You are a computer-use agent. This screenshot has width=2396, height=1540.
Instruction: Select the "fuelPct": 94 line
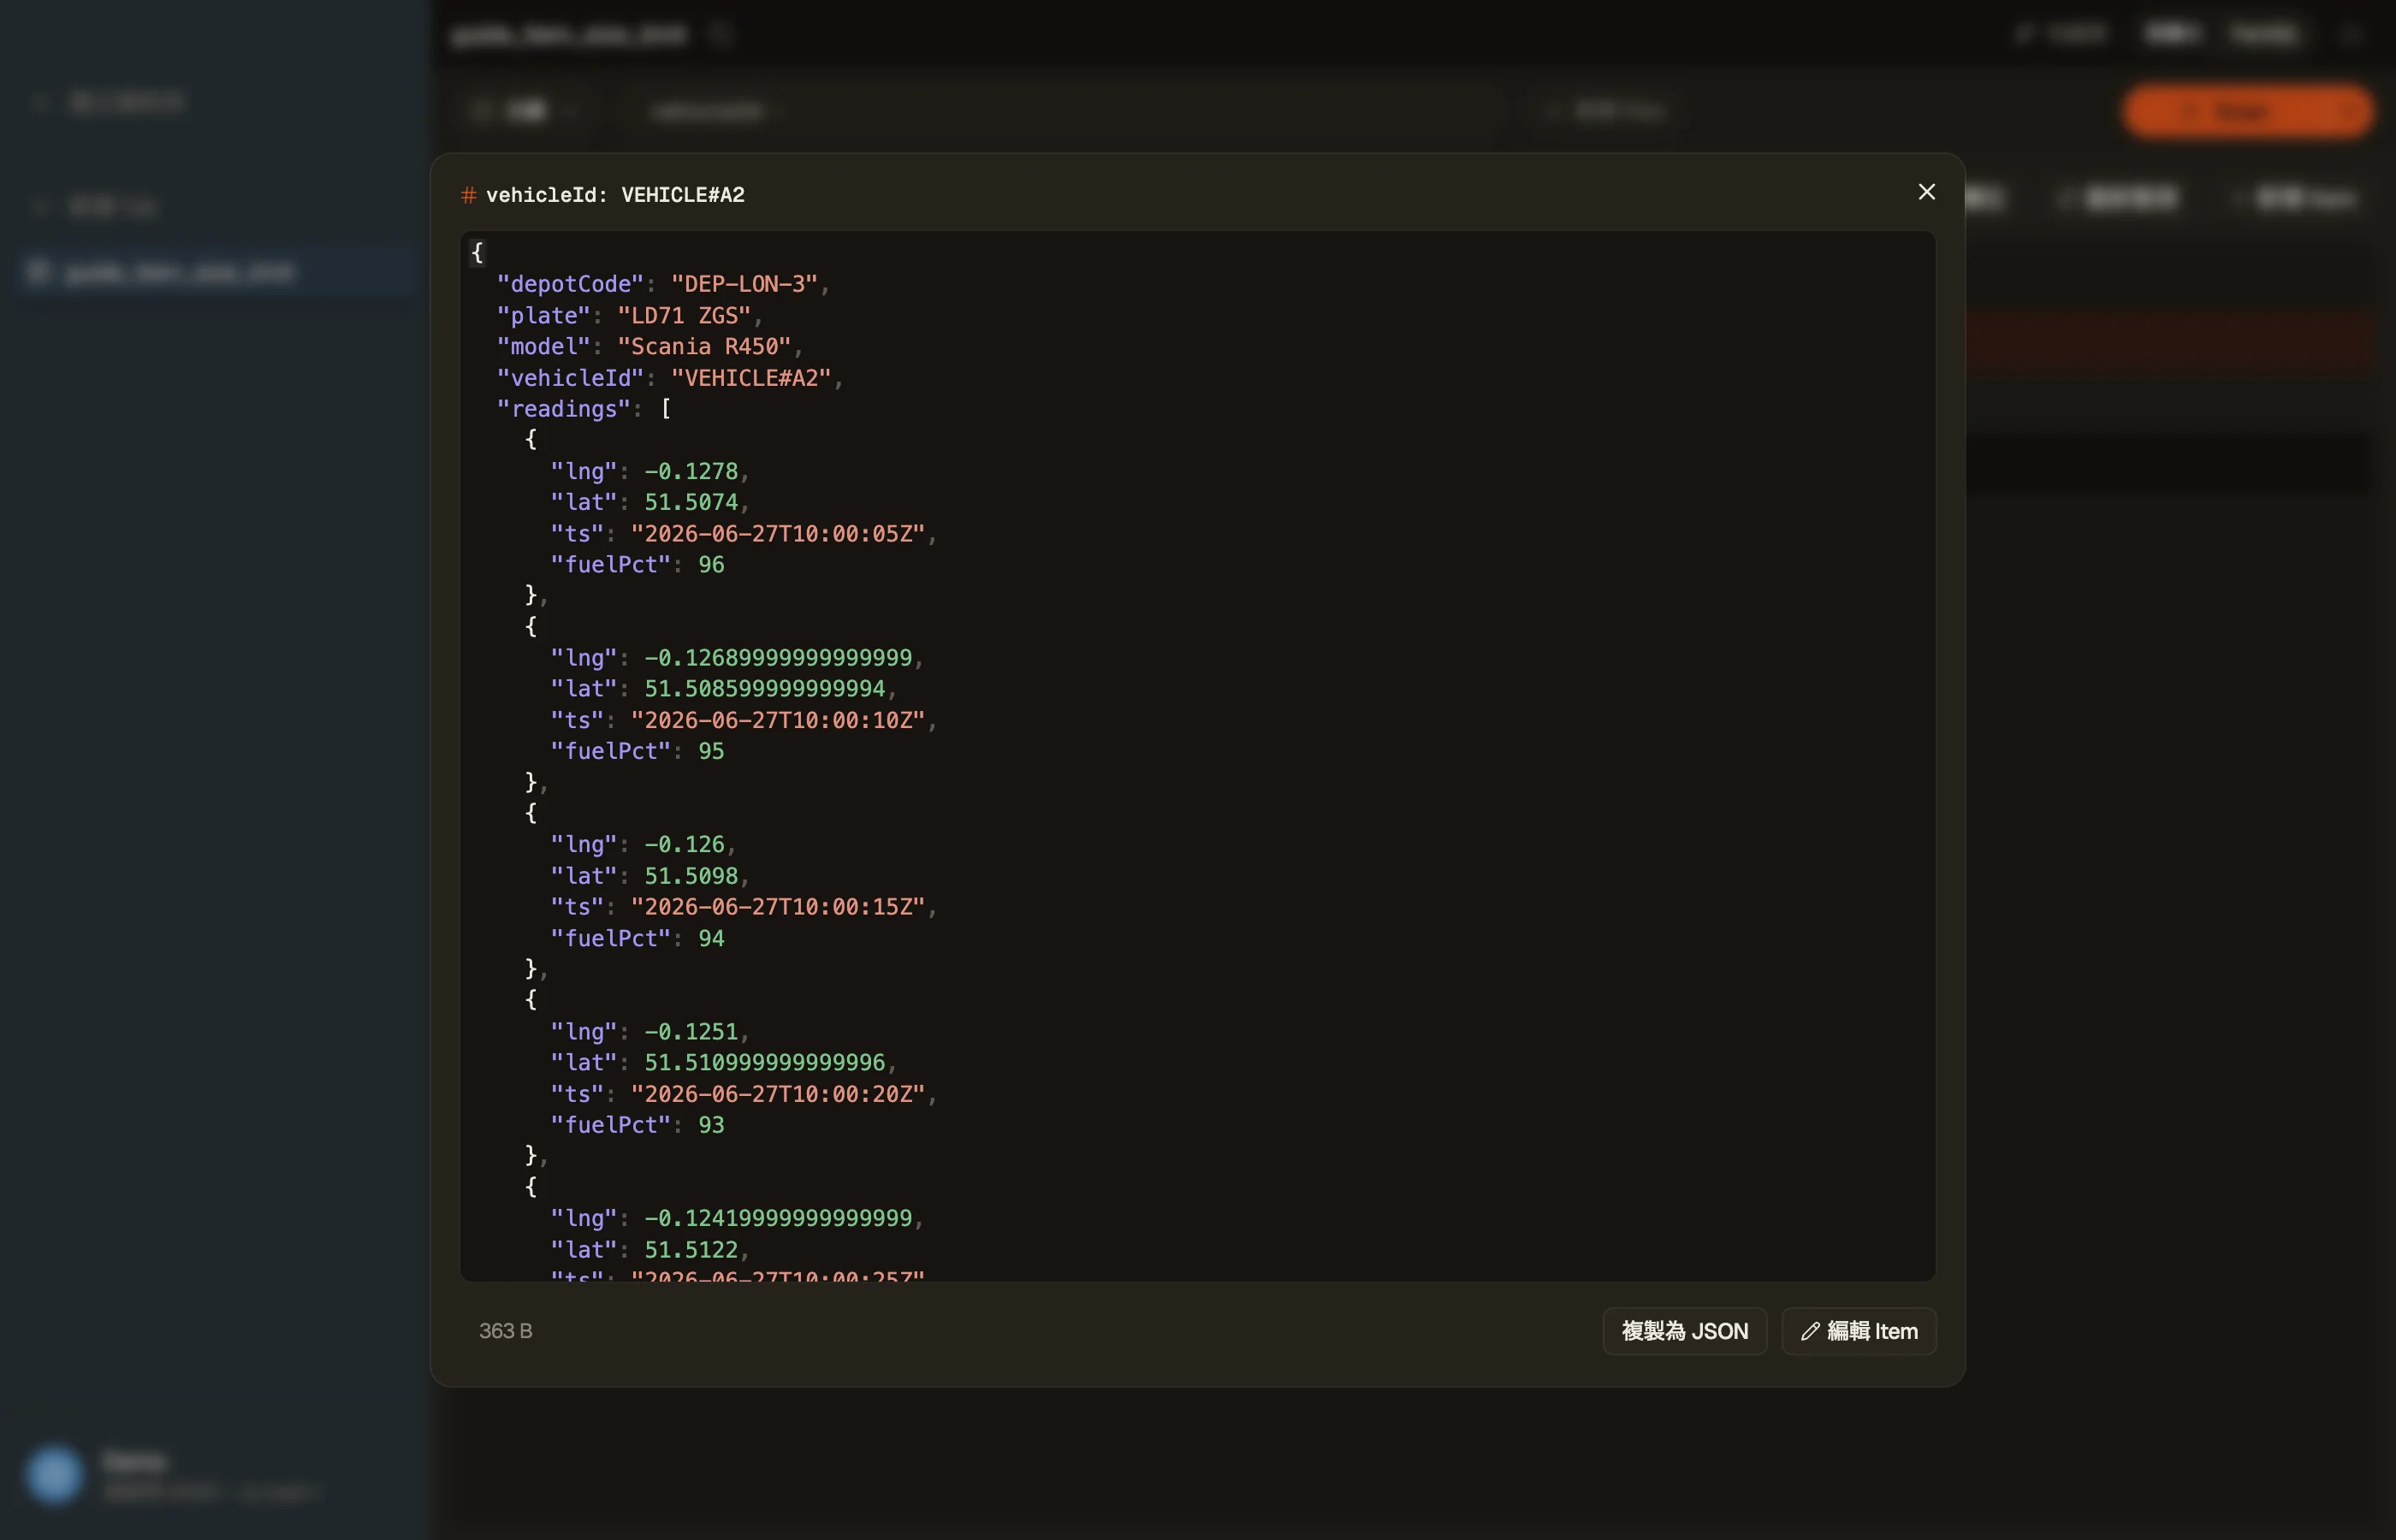[637, 938]
